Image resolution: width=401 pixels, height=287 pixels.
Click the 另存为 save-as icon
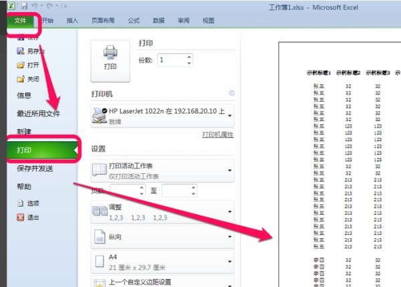tap(21, 51)
